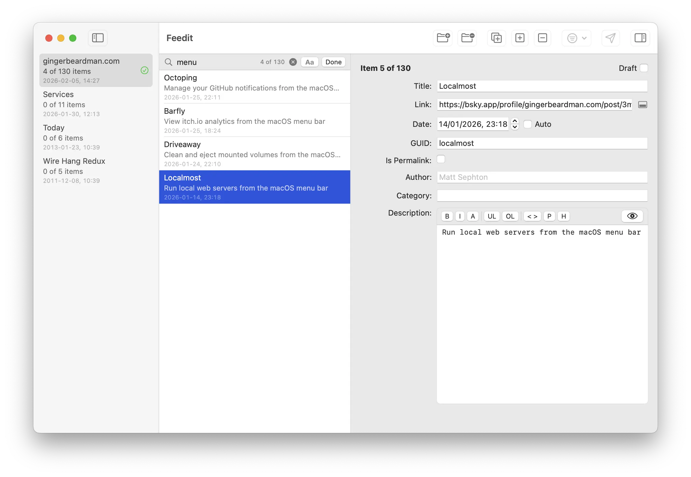The width and height of the screenshot is (691, 477).
Task: Collapse the sidebar with the sidebar icon
Action: click(97, 38)
